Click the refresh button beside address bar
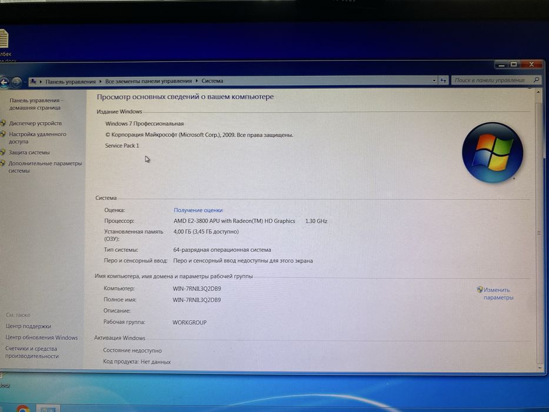 [x=443, y=81]
